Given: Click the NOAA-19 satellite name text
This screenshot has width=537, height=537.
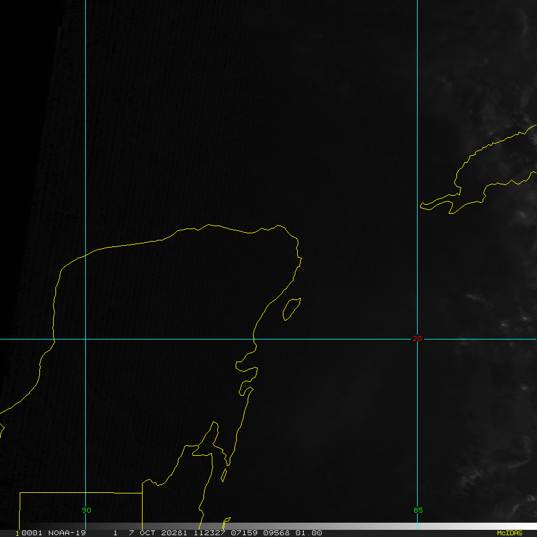Looking at the screenshot, I should click(x=67, y=533).
